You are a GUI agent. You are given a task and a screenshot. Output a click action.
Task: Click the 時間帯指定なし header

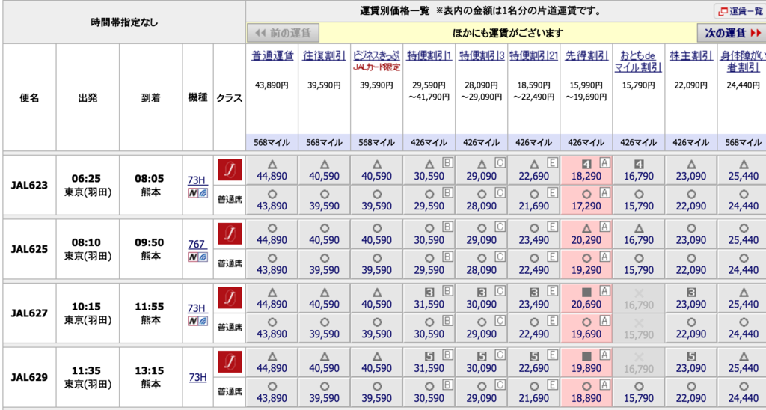[x=124, y=22]
